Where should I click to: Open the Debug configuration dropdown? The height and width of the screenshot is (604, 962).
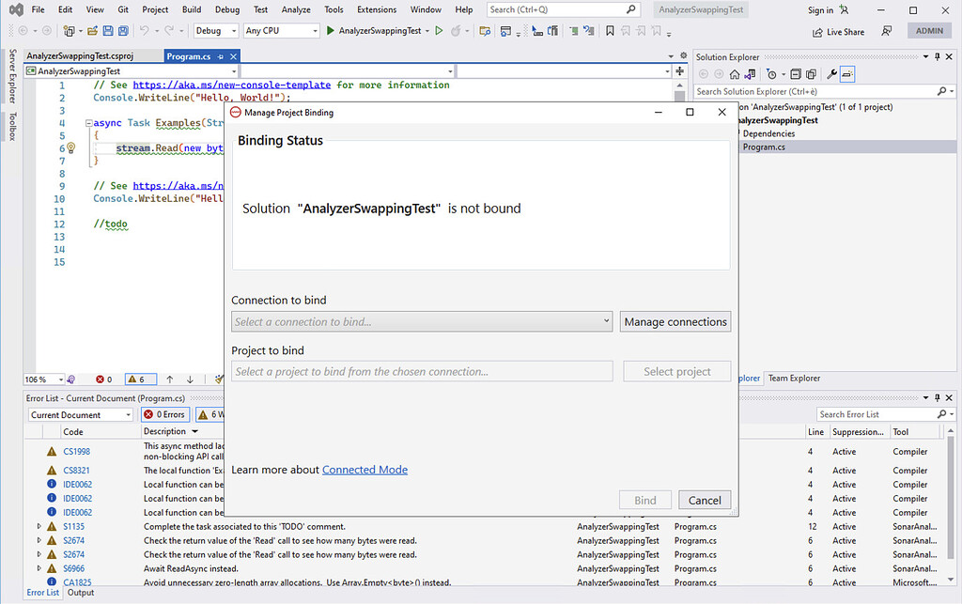(x=215, y=30)
